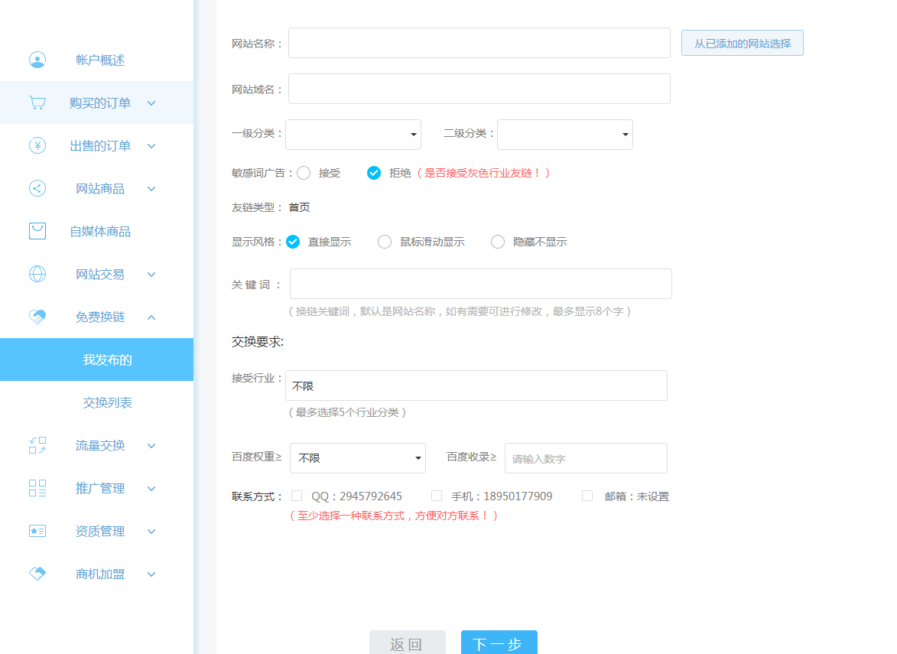Click the globe icon beside 网站交易
The image size is (897, 654).
click(x=37, y=274)
